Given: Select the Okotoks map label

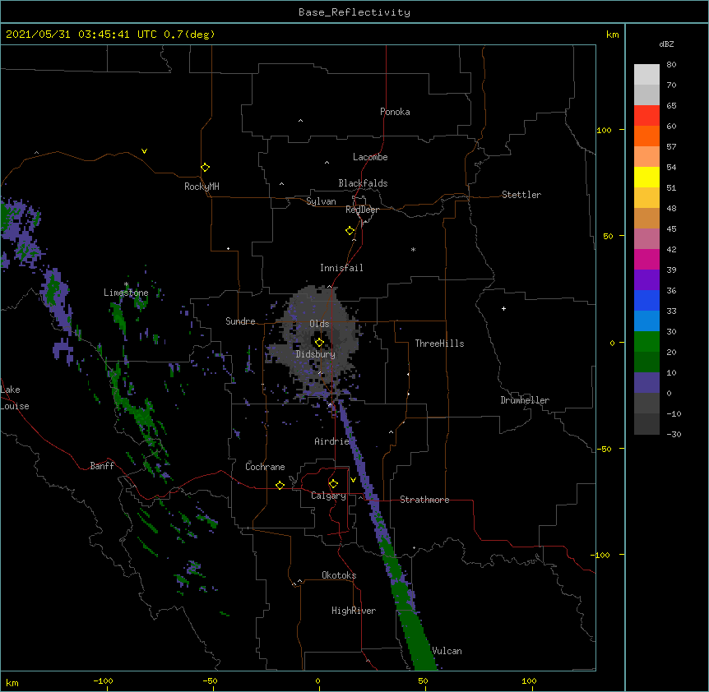Looking at the screenshot, I should pyautogui.click(x=339, y=575).
